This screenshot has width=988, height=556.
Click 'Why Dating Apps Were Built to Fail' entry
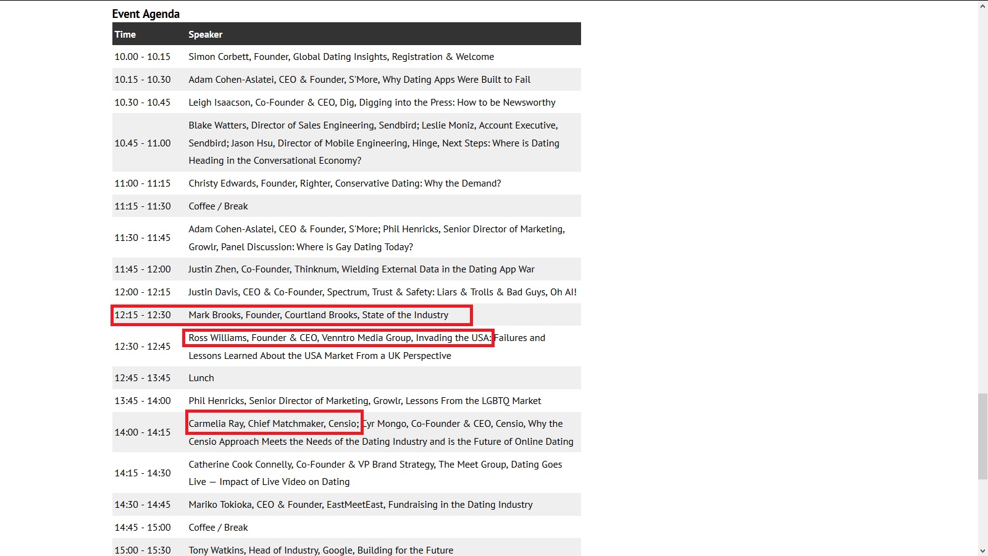[359, 80]
